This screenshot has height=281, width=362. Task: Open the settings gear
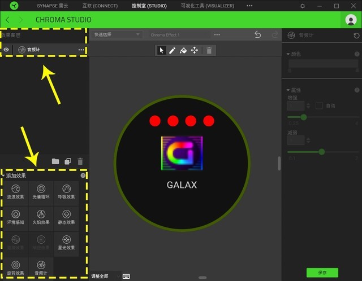(x=303, y=6)
